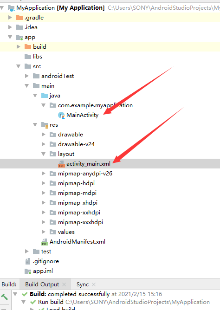Click the blue java source folder icon
The width and height of the screenshot is (220, 310).
[45, 96]
